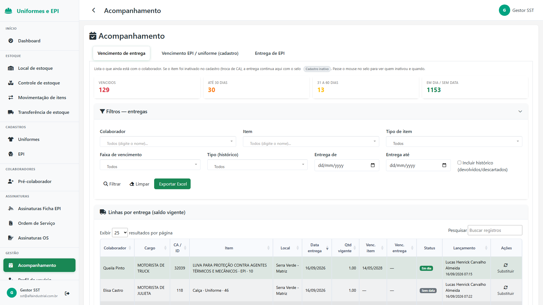Go back using the left arrow icon
Viewport: 543px width, 305px height.
tap(94, 10)
